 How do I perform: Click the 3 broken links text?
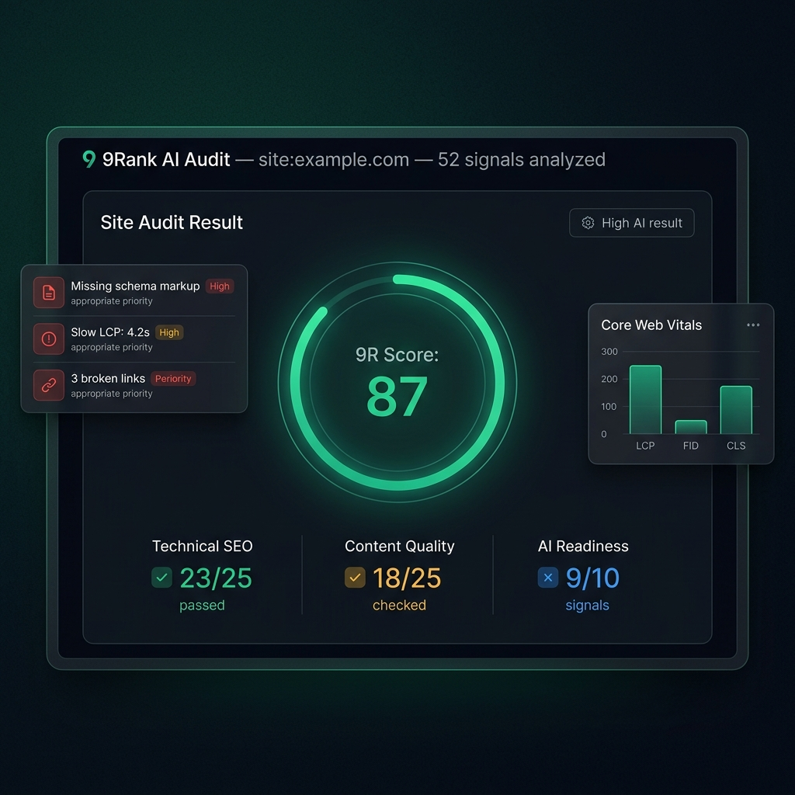108,378
